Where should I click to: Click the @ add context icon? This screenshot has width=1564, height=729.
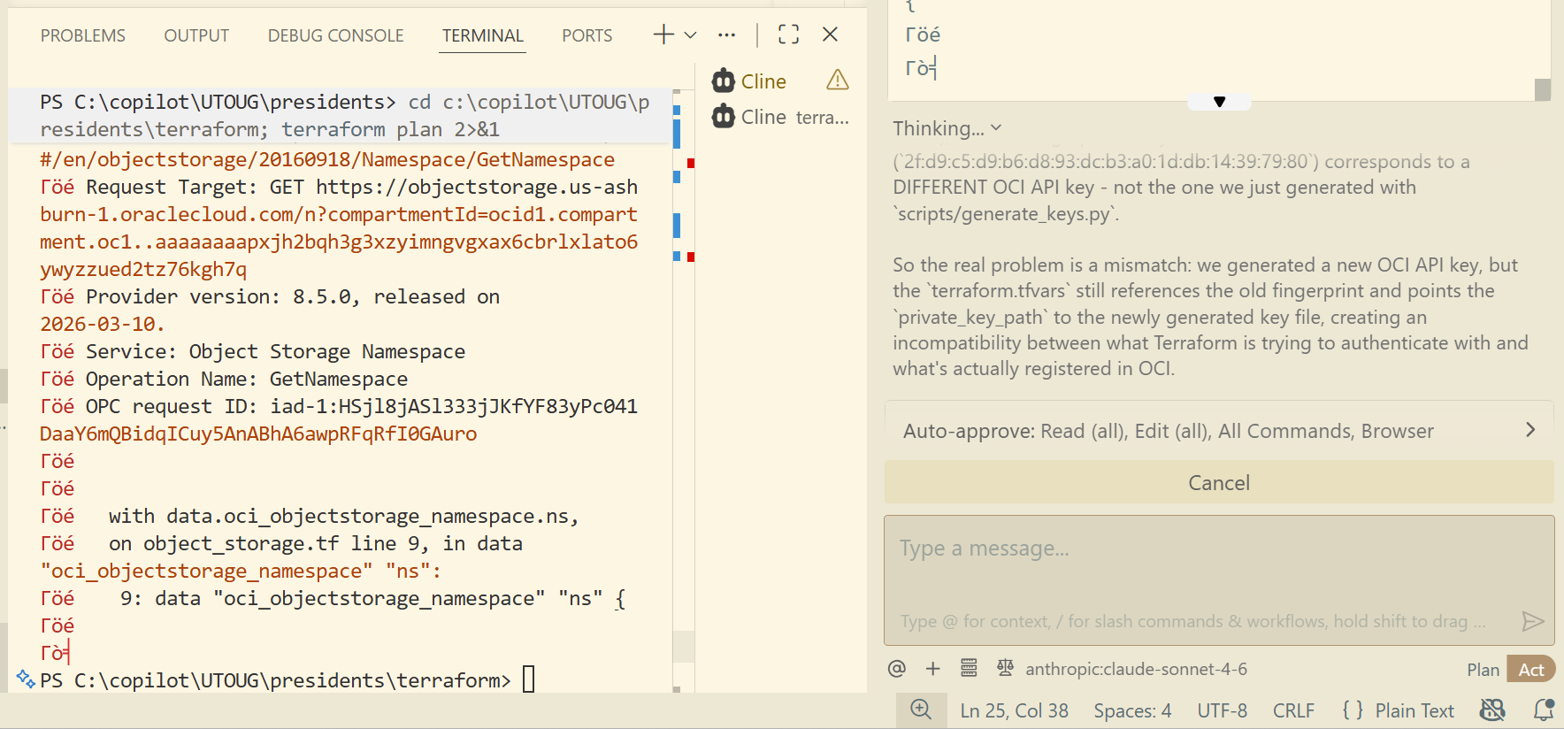897,669
